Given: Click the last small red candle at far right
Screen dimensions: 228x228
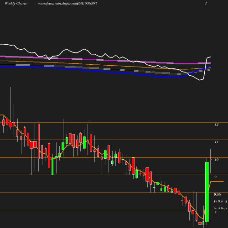Looking at the screenshot, I should [x=211, y=160].
